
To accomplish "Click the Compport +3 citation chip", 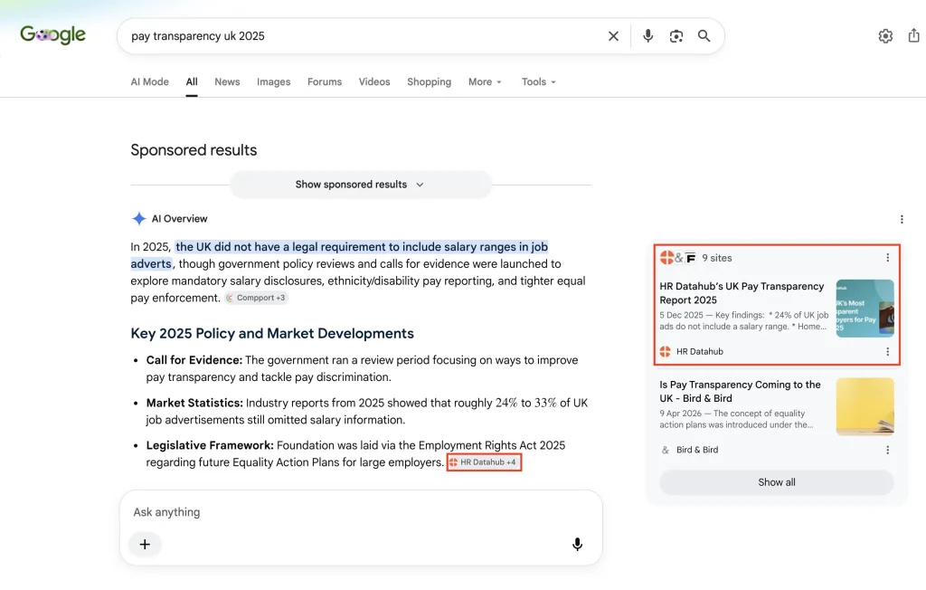I will [256, 298].
